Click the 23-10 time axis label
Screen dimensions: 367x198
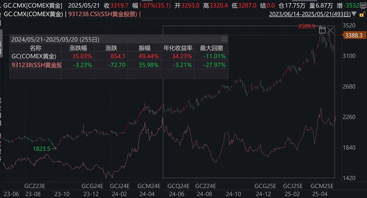point(62,194)
